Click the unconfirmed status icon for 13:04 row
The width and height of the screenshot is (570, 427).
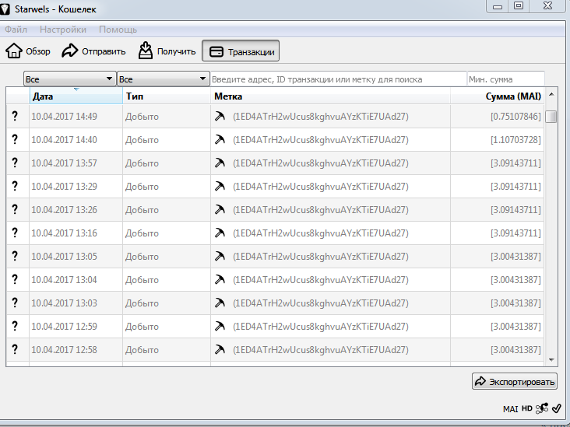[15, 279]
